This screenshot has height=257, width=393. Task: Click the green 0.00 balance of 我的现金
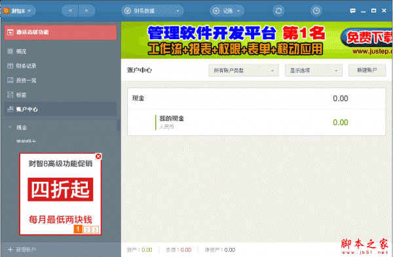341,122
